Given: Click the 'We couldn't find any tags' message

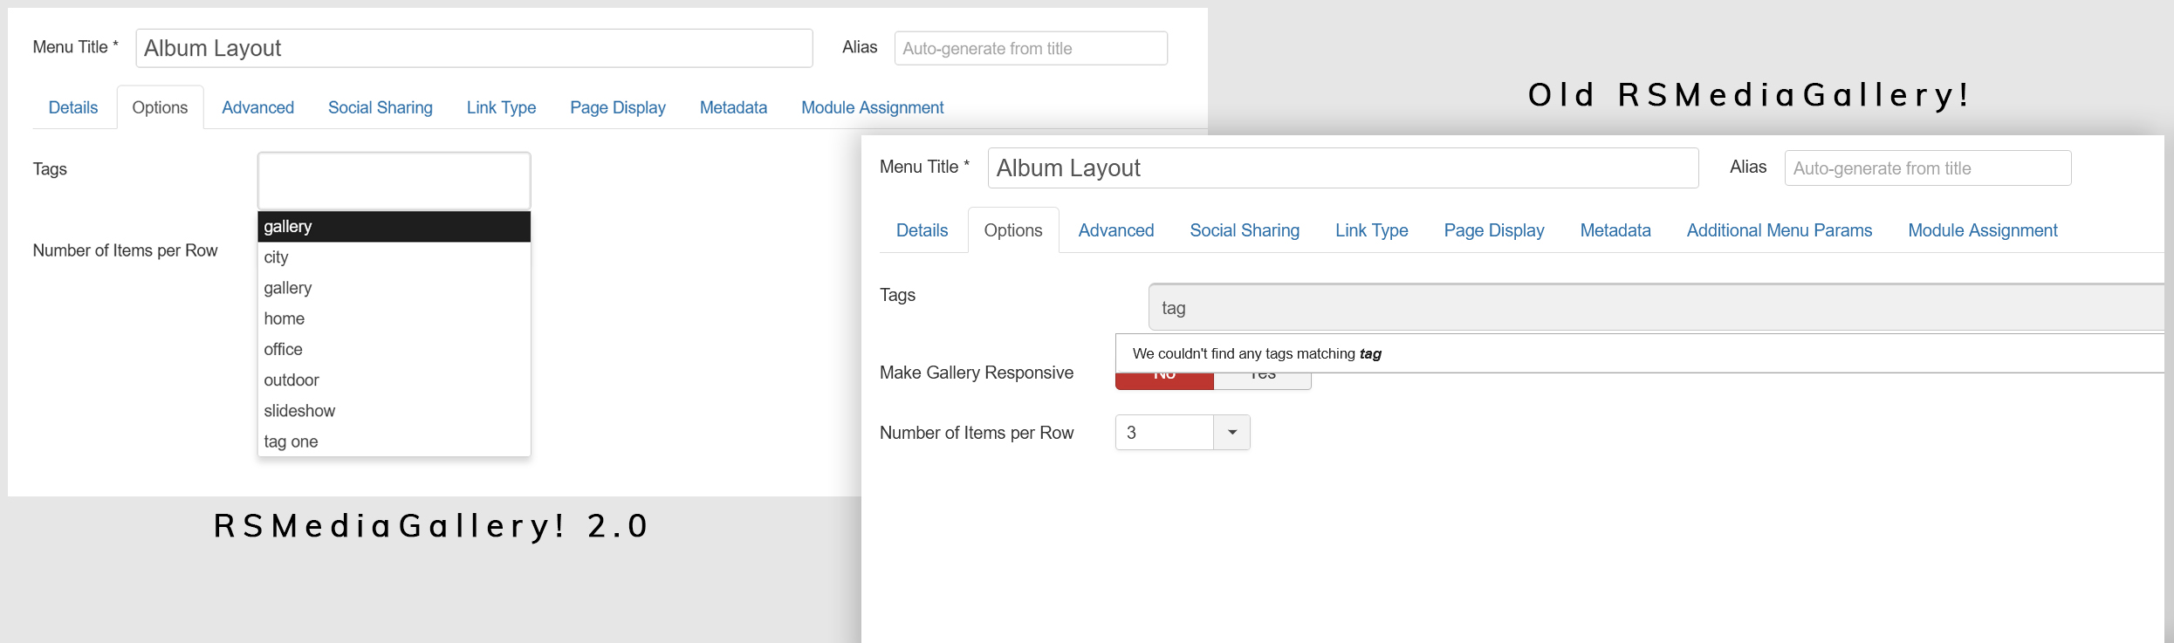Looking at the screenshot, I should click(1257, 353).
